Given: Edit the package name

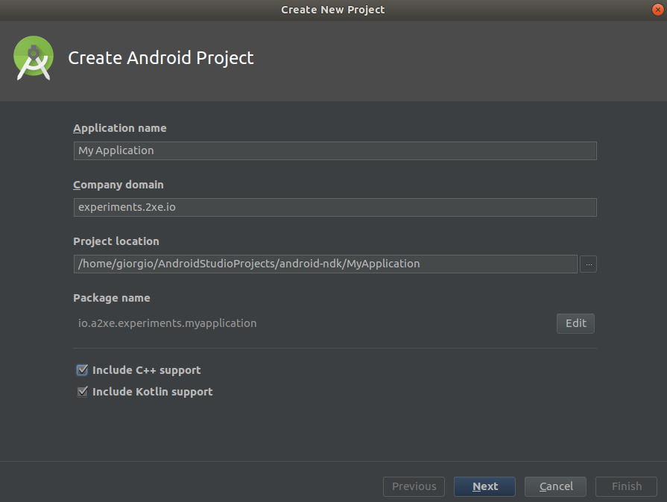Looking at the screenshot, I should coord(575,323).
